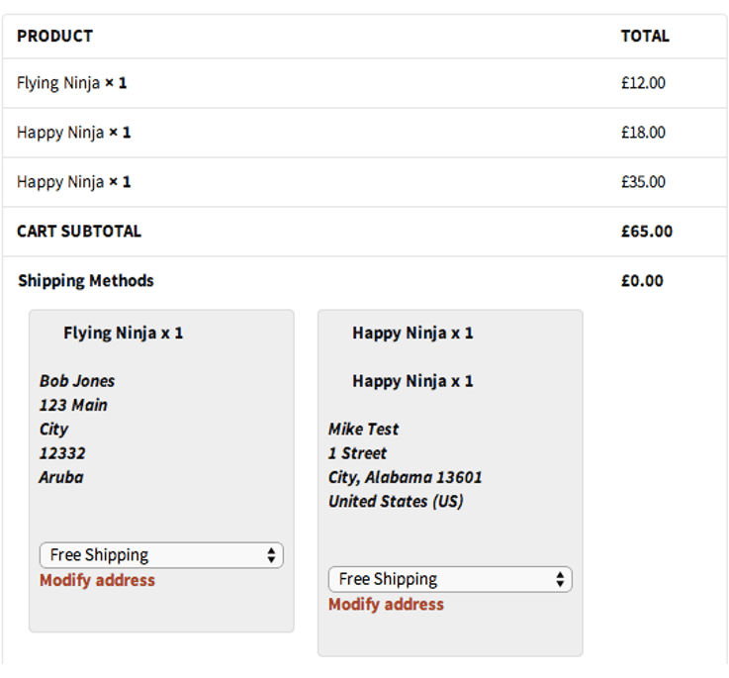This screenshot has width=729, height=678.
Task: Click the CART SUBTOTAL label
Action: point(79,232)
